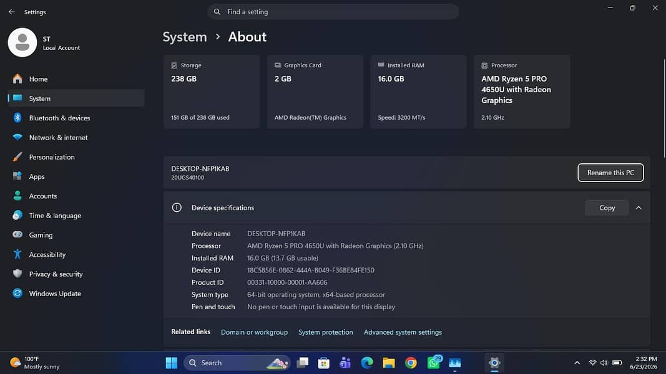Select the Device ID value text
Screen dimensions: 666x374
310,270
